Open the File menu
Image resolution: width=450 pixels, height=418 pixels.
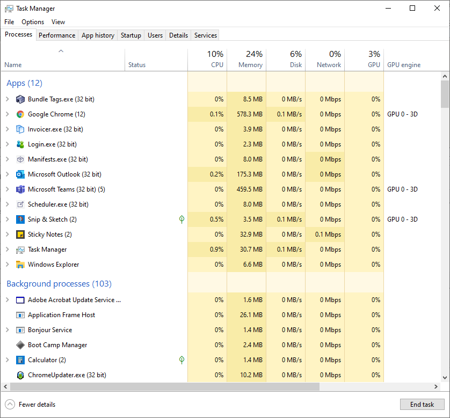[x=9, y=22]
